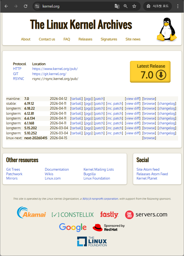The height and width of the screenshot is (256, 184).
Task: Open the Wikis link
Action: 49,174
